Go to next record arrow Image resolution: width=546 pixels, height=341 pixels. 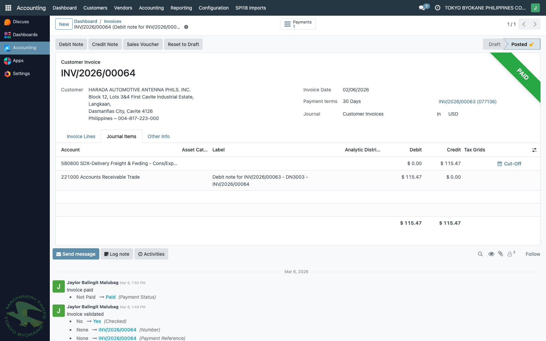(x=535, y=24)
